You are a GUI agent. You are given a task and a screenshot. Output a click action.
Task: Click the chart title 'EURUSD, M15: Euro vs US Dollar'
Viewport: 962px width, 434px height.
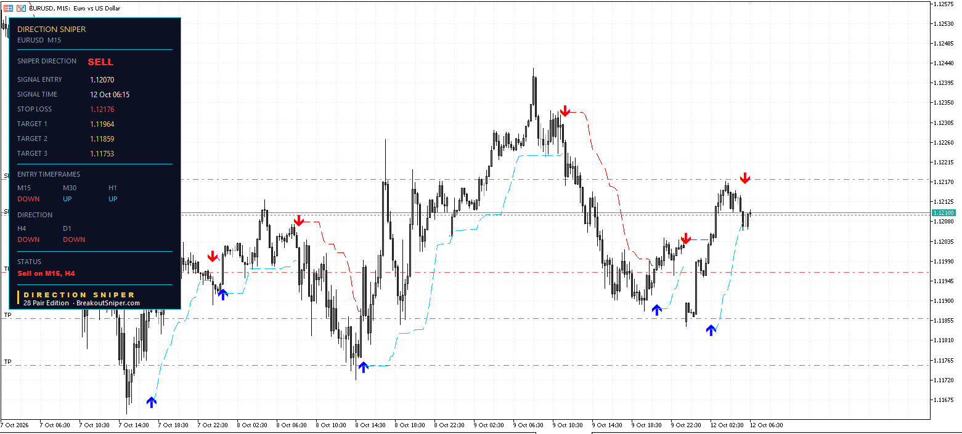[75, 9]
